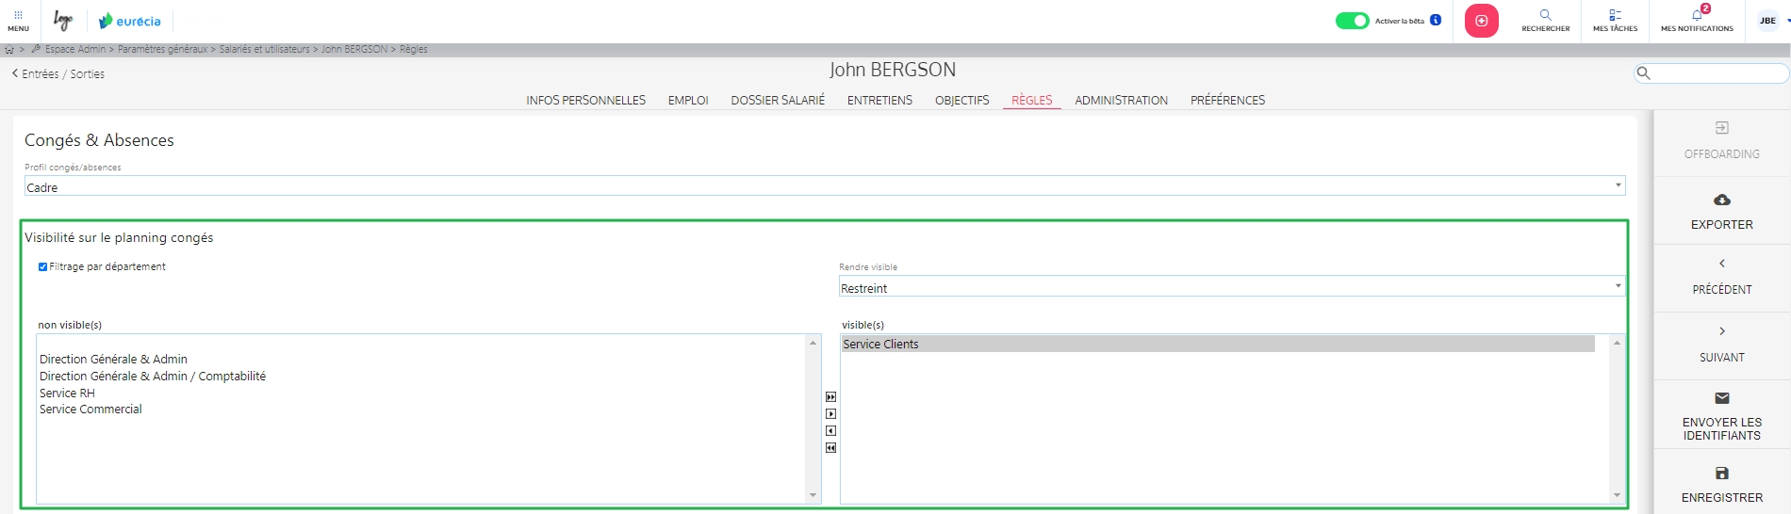
Task: Click the Envoyer les identifiants envelope icon
Action: click(1721, 398)
